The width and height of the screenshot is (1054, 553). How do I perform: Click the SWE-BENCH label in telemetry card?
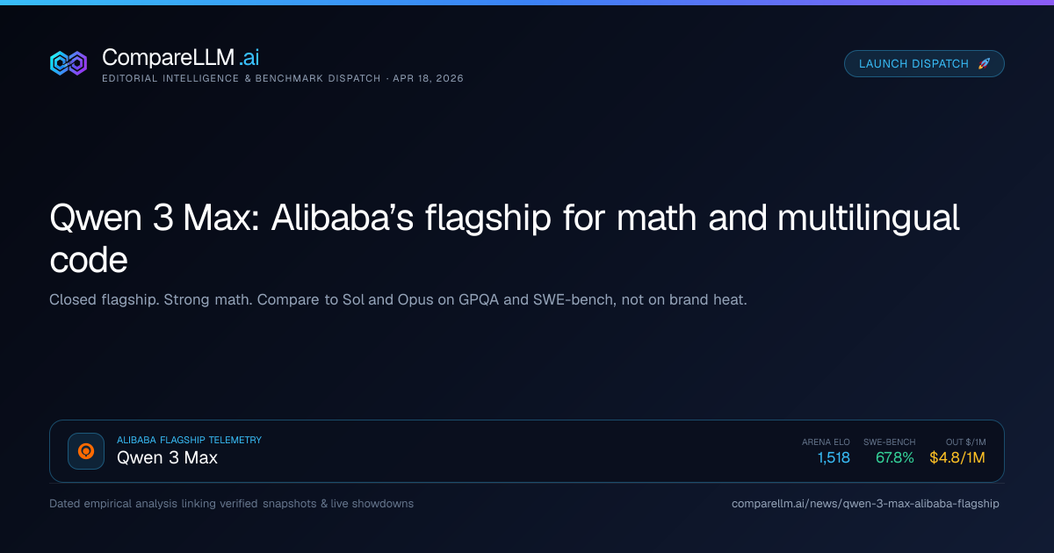tap(889, 442)
